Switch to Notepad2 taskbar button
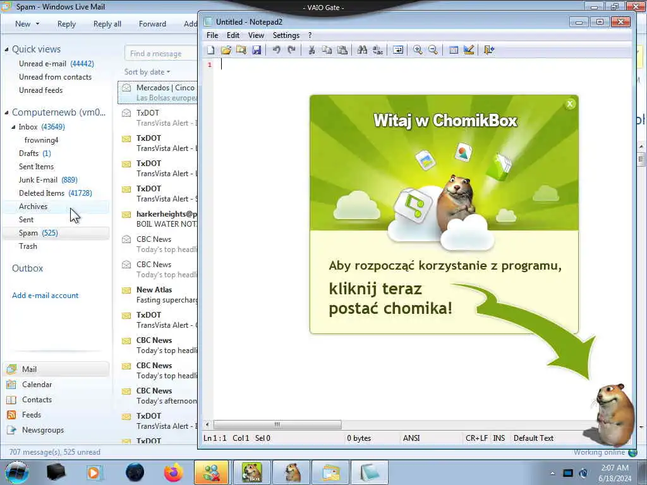Screen dimensions: 647x485 coord(369,472)
